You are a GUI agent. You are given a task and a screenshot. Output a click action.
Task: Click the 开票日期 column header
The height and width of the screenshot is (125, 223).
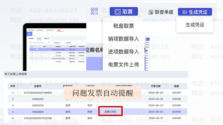(155, 86)
